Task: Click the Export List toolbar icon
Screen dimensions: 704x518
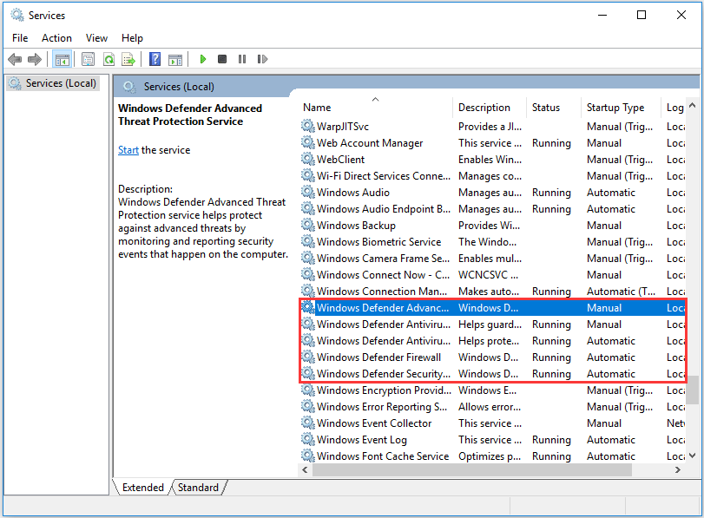Action: tap(128, 59)
